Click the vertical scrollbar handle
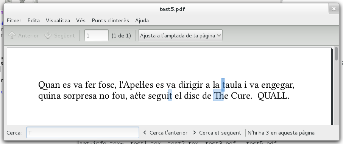Viewport: 343px width, 144px height. [x=336, y=54]
